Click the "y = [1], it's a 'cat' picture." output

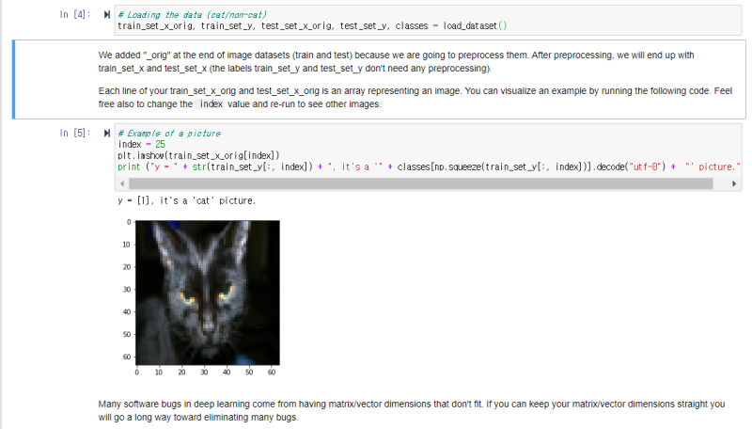click(x=186, y=200)
